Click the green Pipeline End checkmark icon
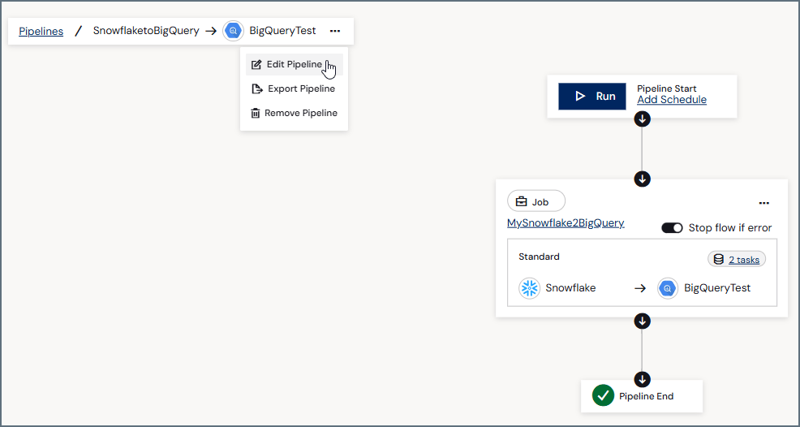800x427 pixels. (x=603, y=396)
